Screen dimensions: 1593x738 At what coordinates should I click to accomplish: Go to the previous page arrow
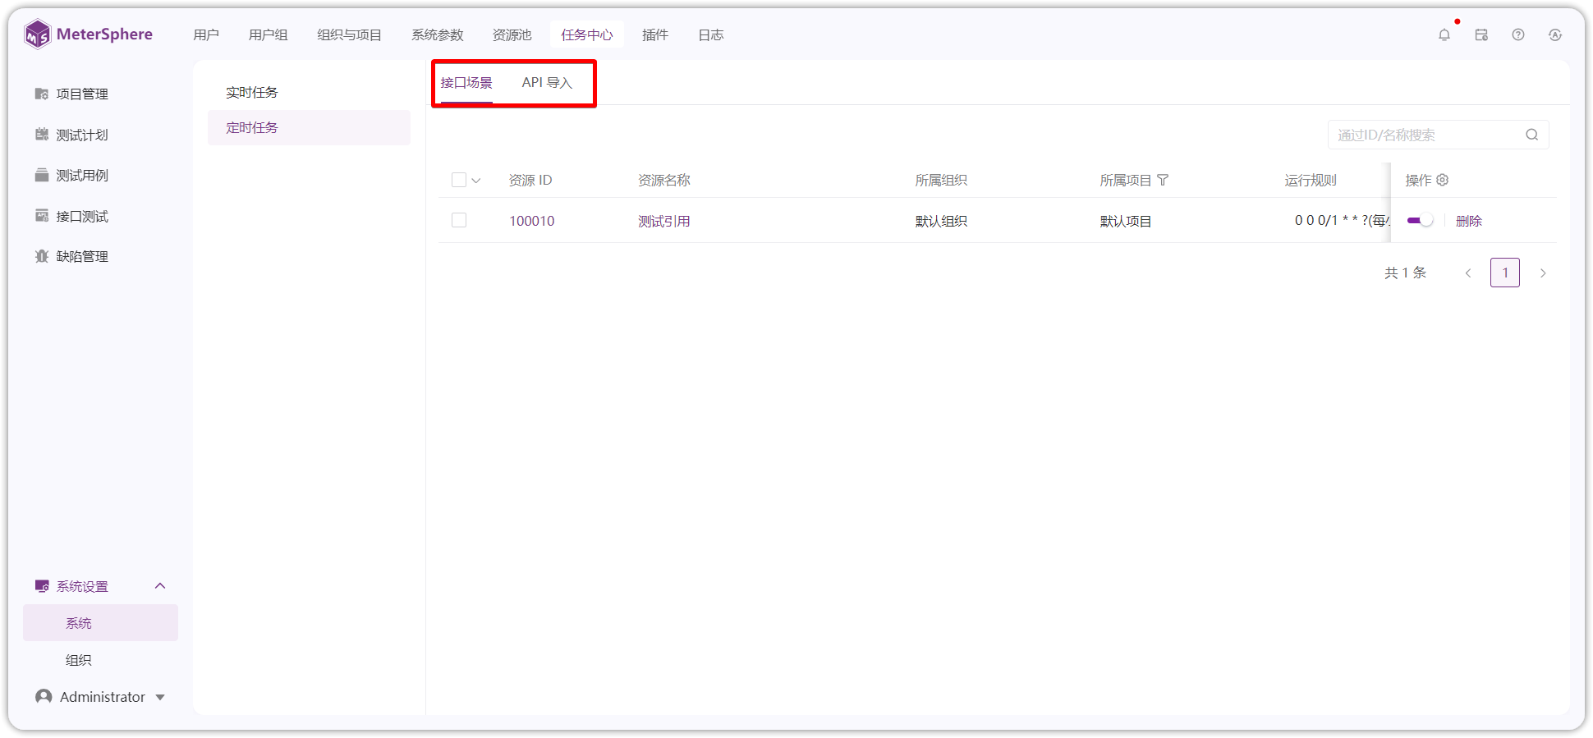tap(1468, 273)
